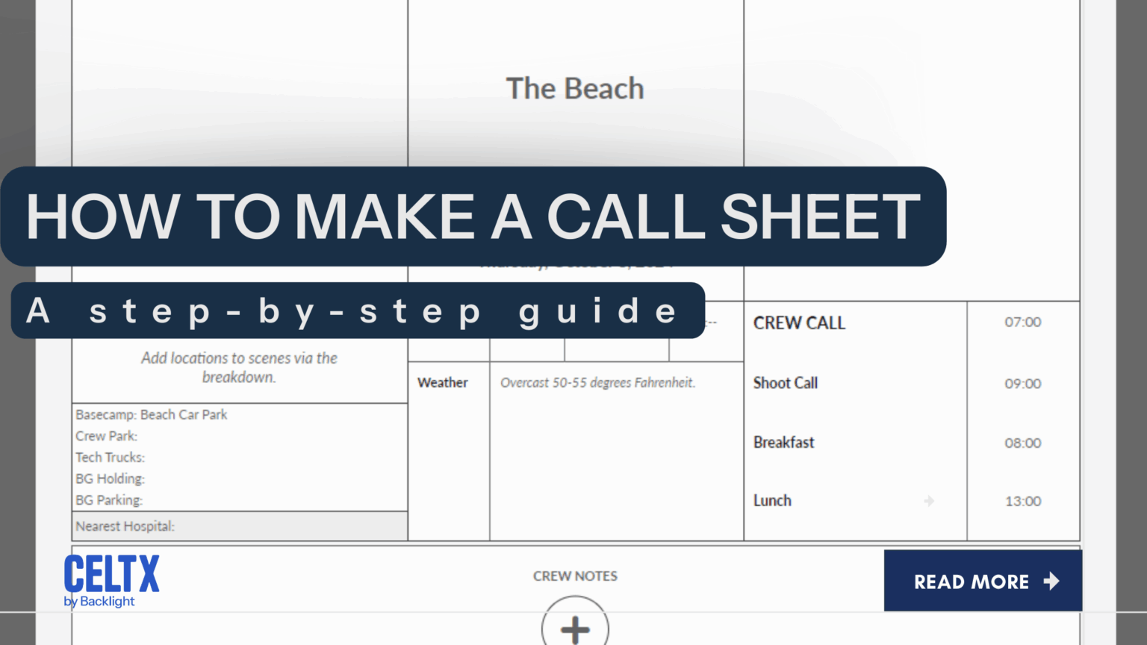Fill in the Basecamp: Beach Car Park field

click(151, 414)
